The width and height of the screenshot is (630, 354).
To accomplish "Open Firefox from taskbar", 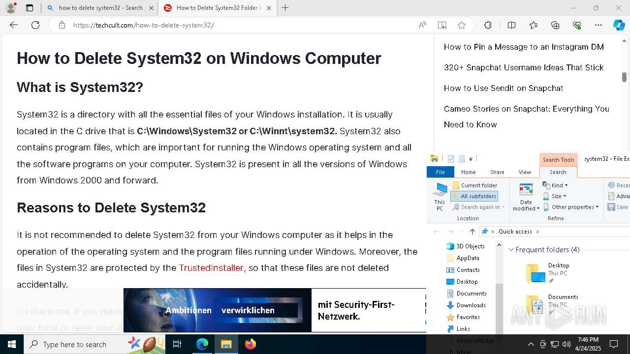I will pyautogui.click(x=251, y=344).
